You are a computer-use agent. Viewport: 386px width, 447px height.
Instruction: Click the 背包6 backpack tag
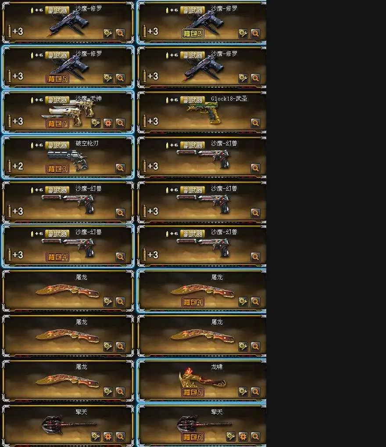(x=193, y=437)
